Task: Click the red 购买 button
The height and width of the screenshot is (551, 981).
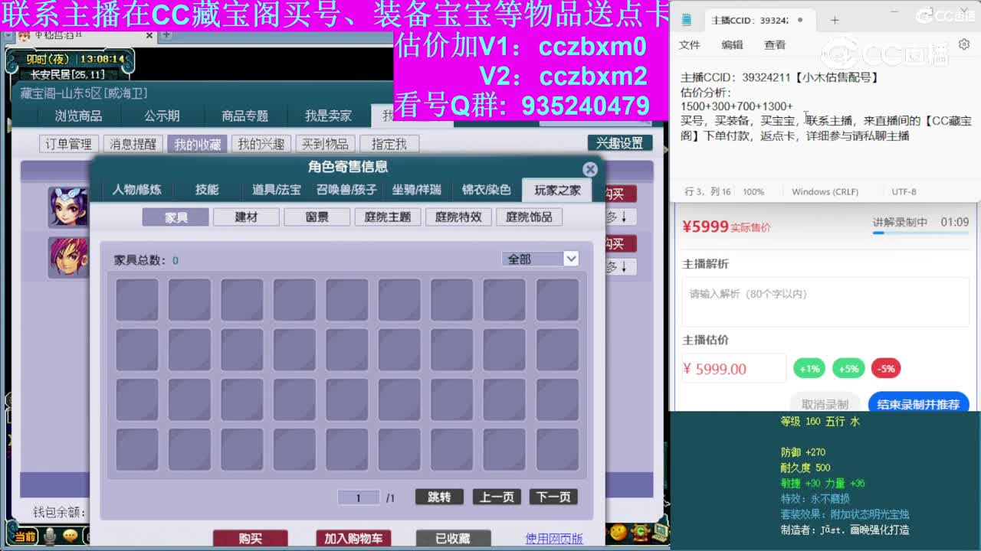Action: pyautogui.click(x=251, y=539)
